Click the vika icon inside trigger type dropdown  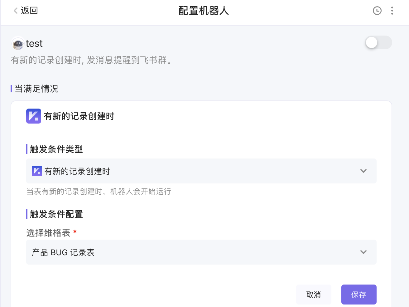pyautogui.click(x=37, y=171)
